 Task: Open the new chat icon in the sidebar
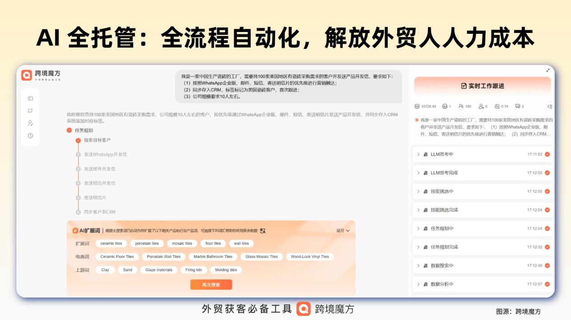click(30, 111)
